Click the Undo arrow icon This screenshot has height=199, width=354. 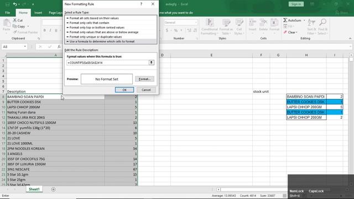pos(15,4)
